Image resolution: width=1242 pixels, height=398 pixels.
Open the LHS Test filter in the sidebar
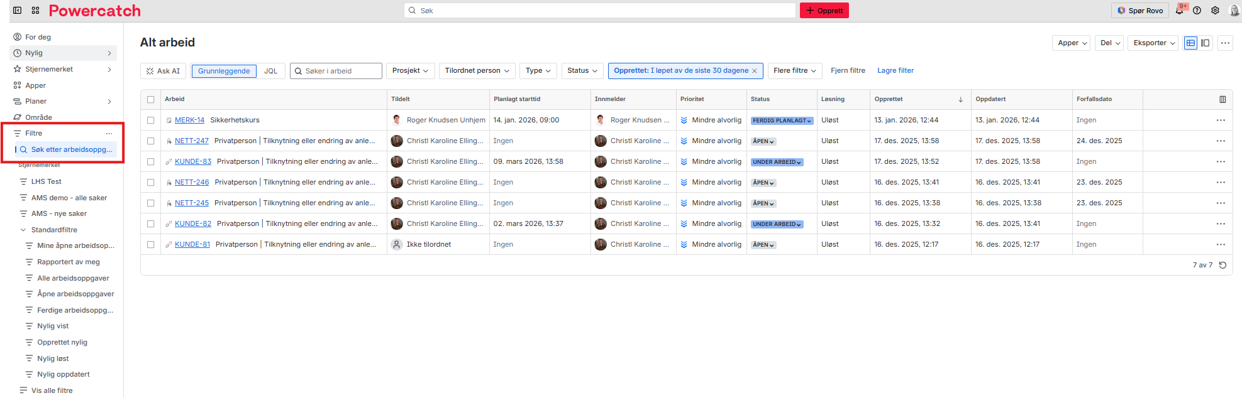(x=47, y=181)
